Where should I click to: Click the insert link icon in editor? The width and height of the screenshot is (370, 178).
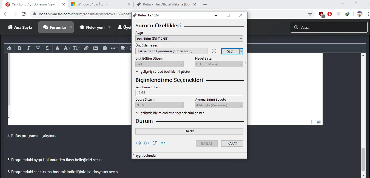tap(86, 48)
